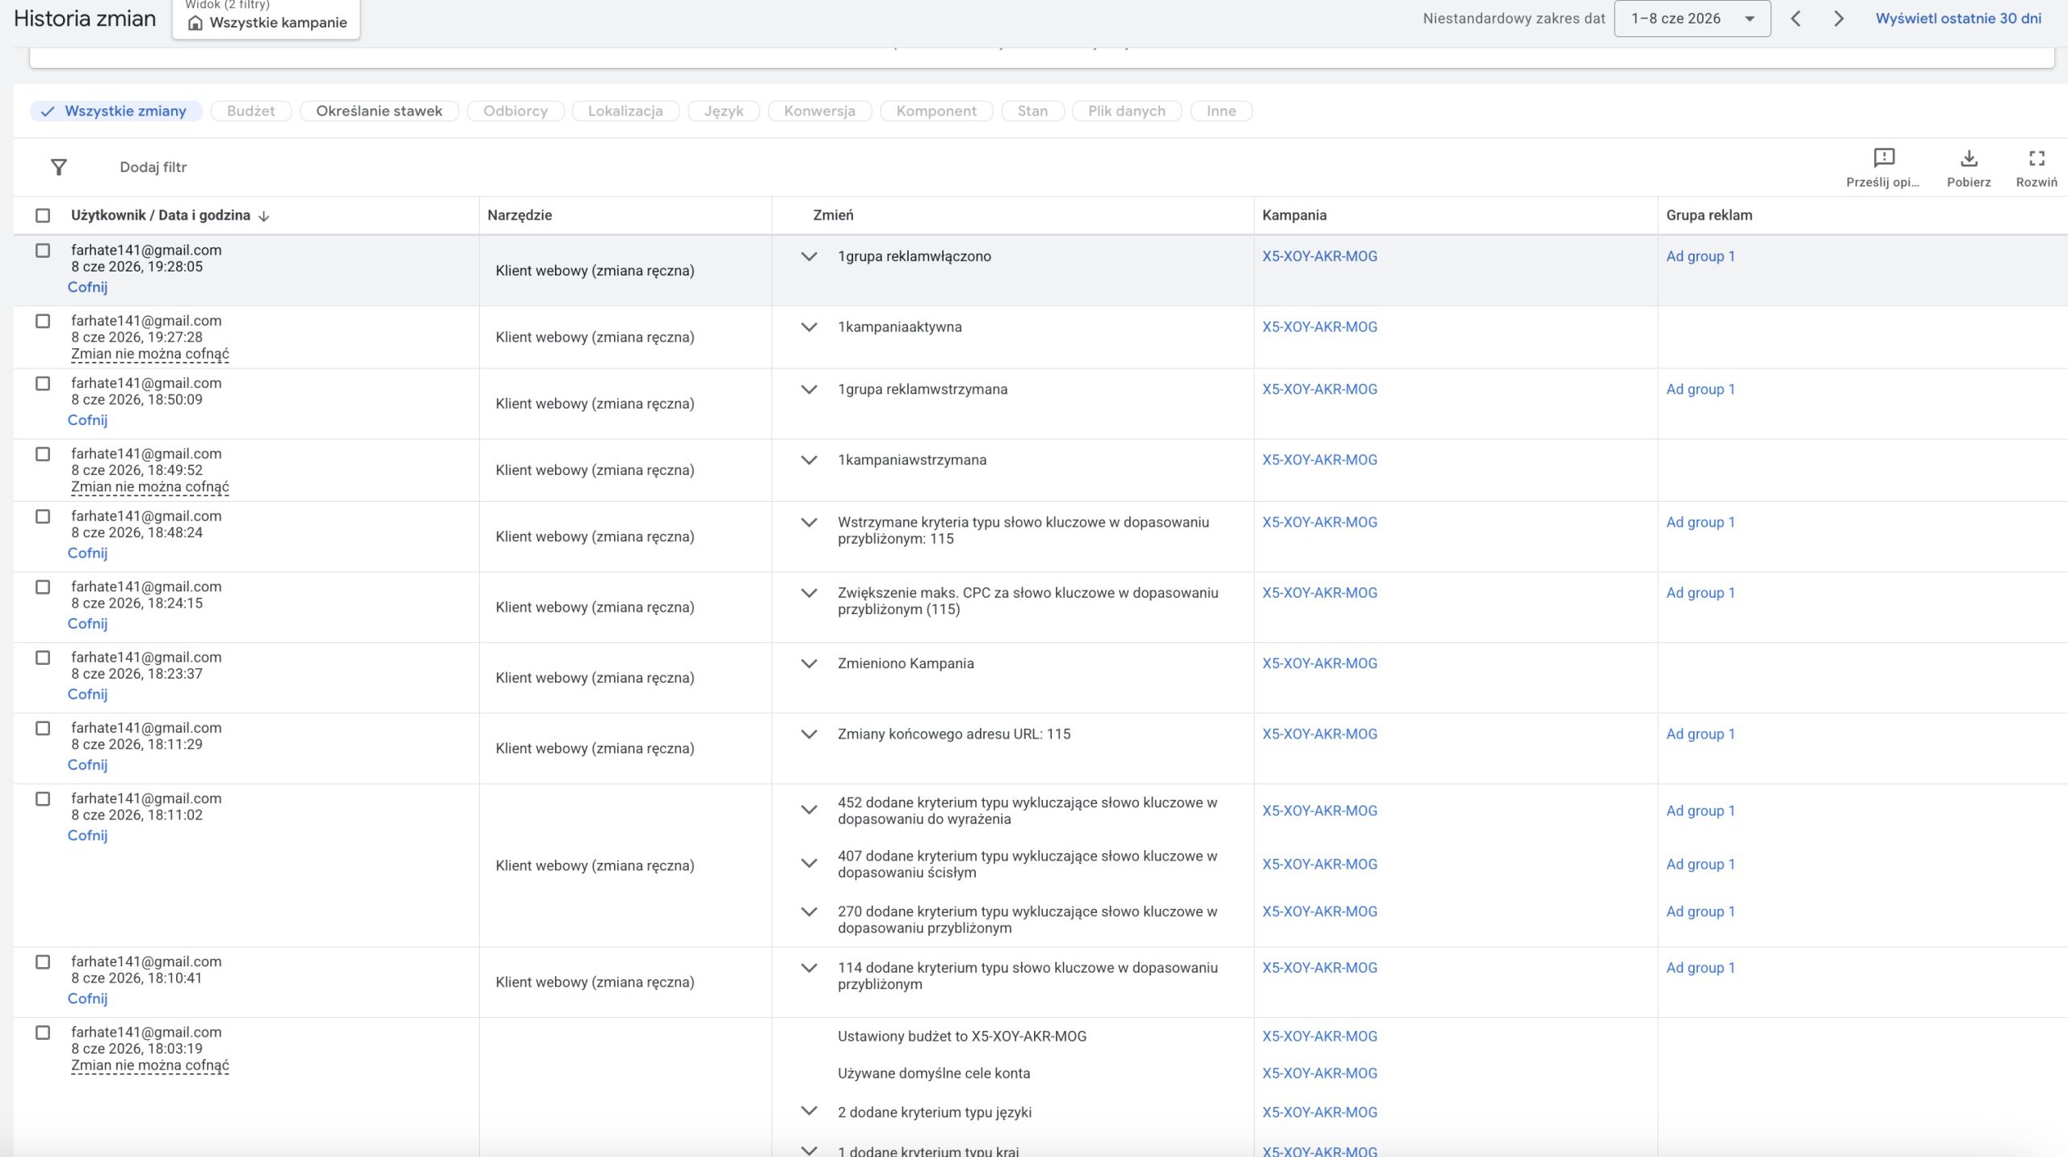Click the home icon in Wszystkie kampanie
The width and height of the screenshot is (2068, 1157).
[195, 23]
